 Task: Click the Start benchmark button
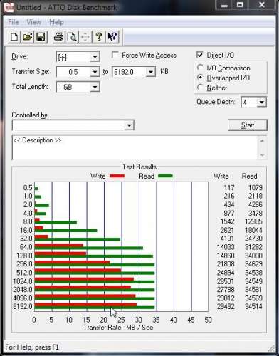[248, 125]
